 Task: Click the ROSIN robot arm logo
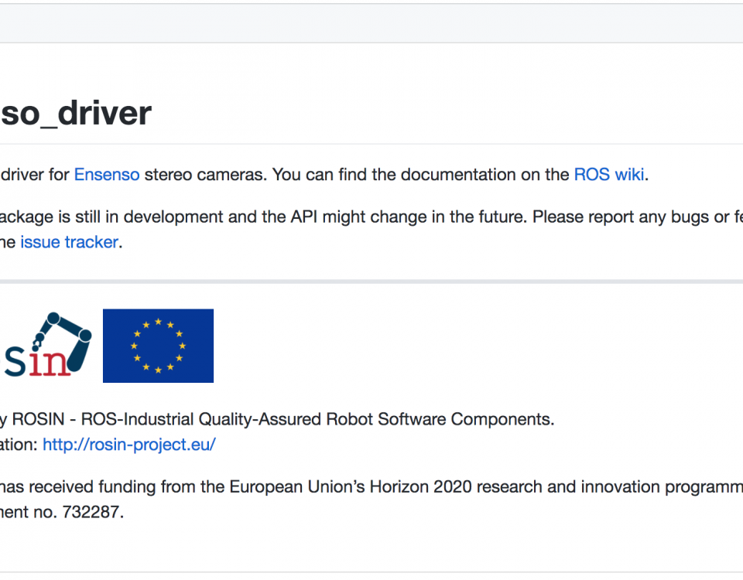(46, 345)
